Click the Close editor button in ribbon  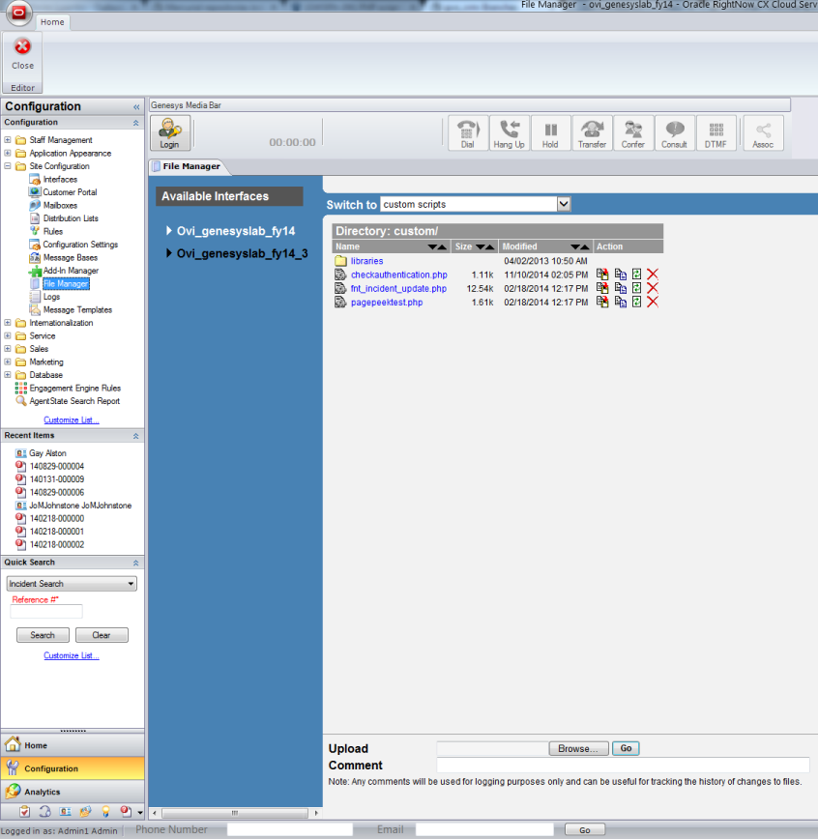click(22, 53)
